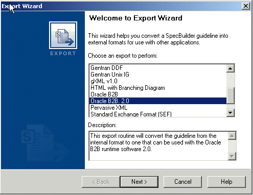Select gXML v1.0 export option

point(158,81)
